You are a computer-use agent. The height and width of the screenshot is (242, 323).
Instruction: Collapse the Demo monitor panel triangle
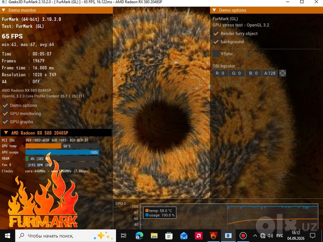pos(4,10)
